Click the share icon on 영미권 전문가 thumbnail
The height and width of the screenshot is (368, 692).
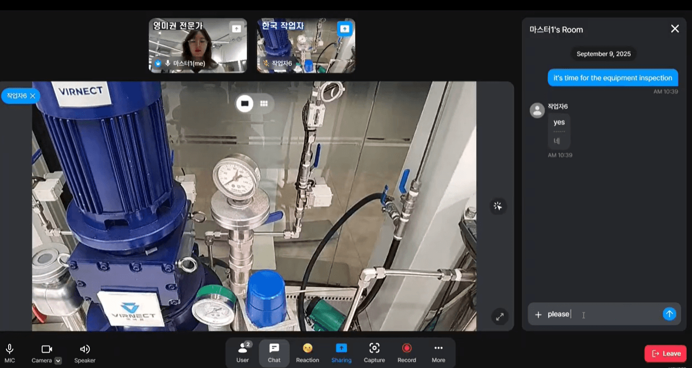pos(236,29)
